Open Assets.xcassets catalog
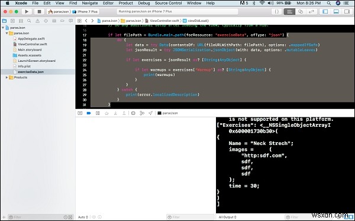The width and height of the screenshot is (355, 221). (30, 55)
